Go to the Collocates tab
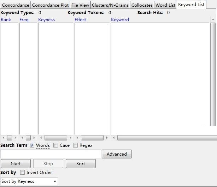This screenshot has width=217, height=187. (142, 5)
